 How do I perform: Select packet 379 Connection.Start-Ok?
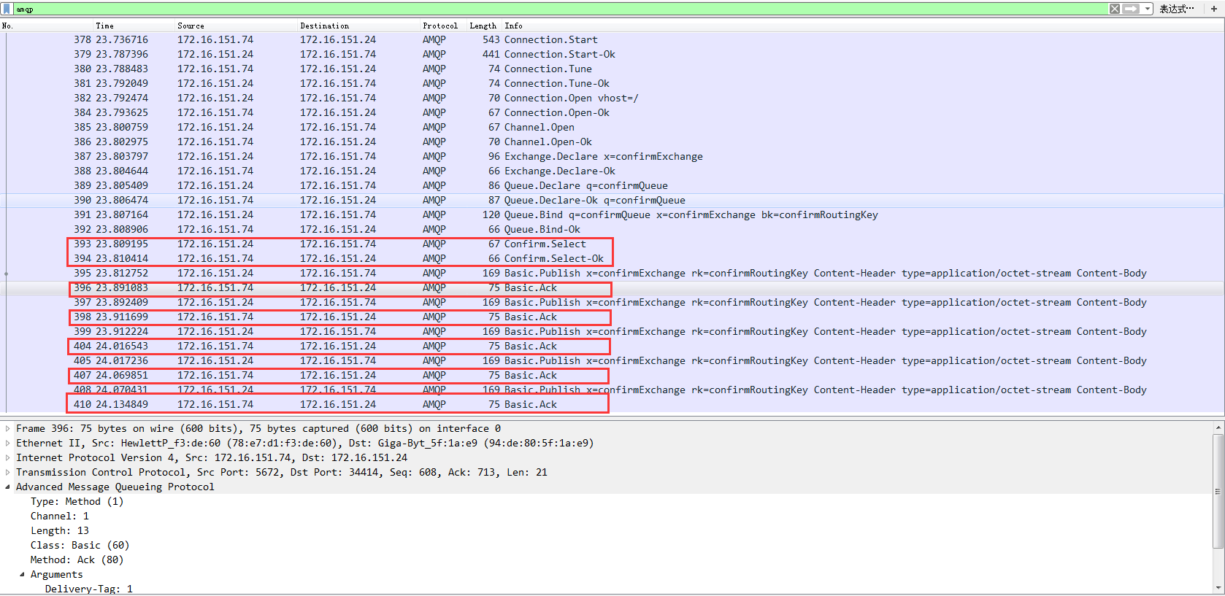(612, 54)
